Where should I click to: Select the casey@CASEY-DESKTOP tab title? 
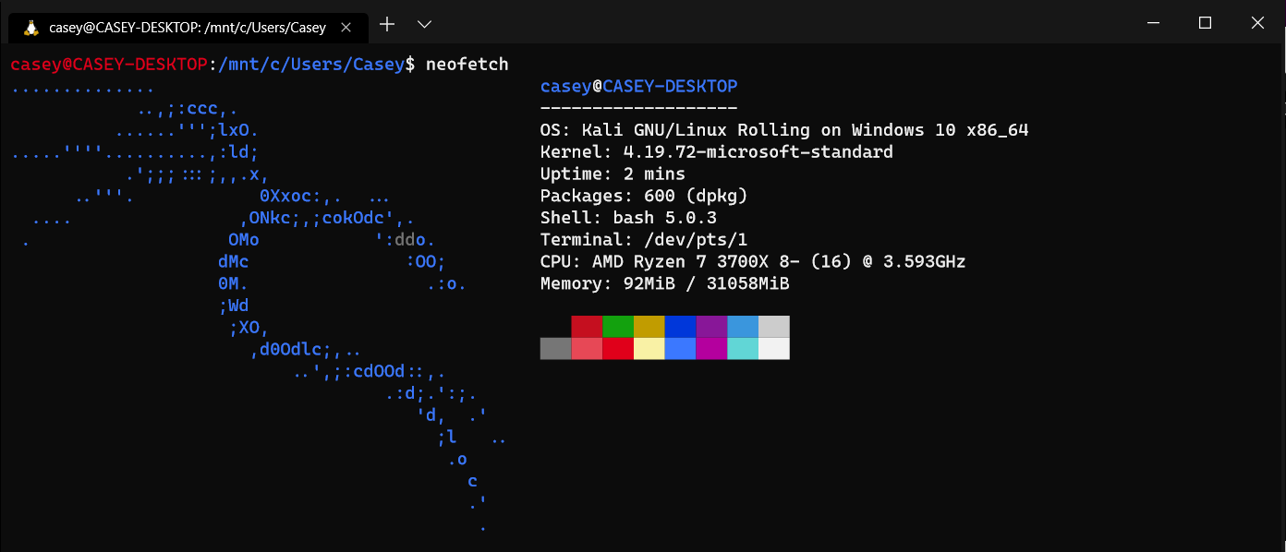[187, 28]
